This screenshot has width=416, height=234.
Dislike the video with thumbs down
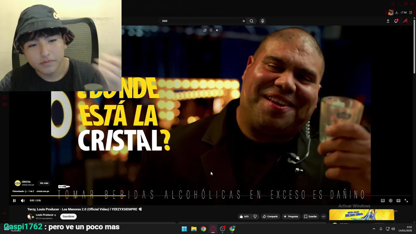[x=255, y=216]
